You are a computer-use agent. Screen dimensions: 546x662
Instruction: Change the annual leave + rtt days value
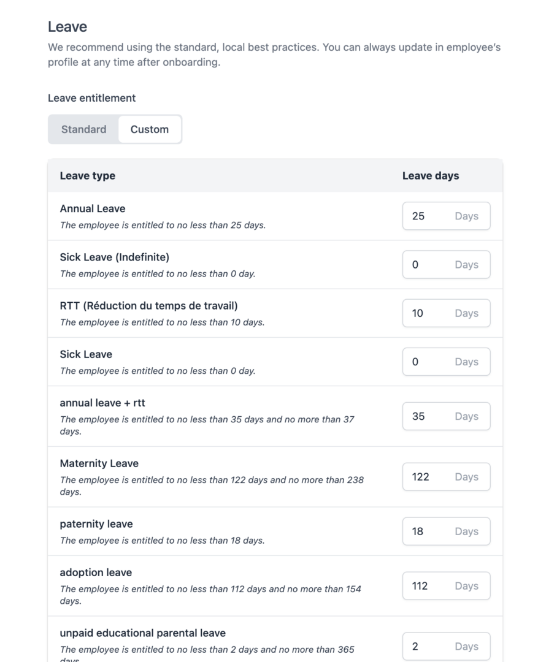446,416
